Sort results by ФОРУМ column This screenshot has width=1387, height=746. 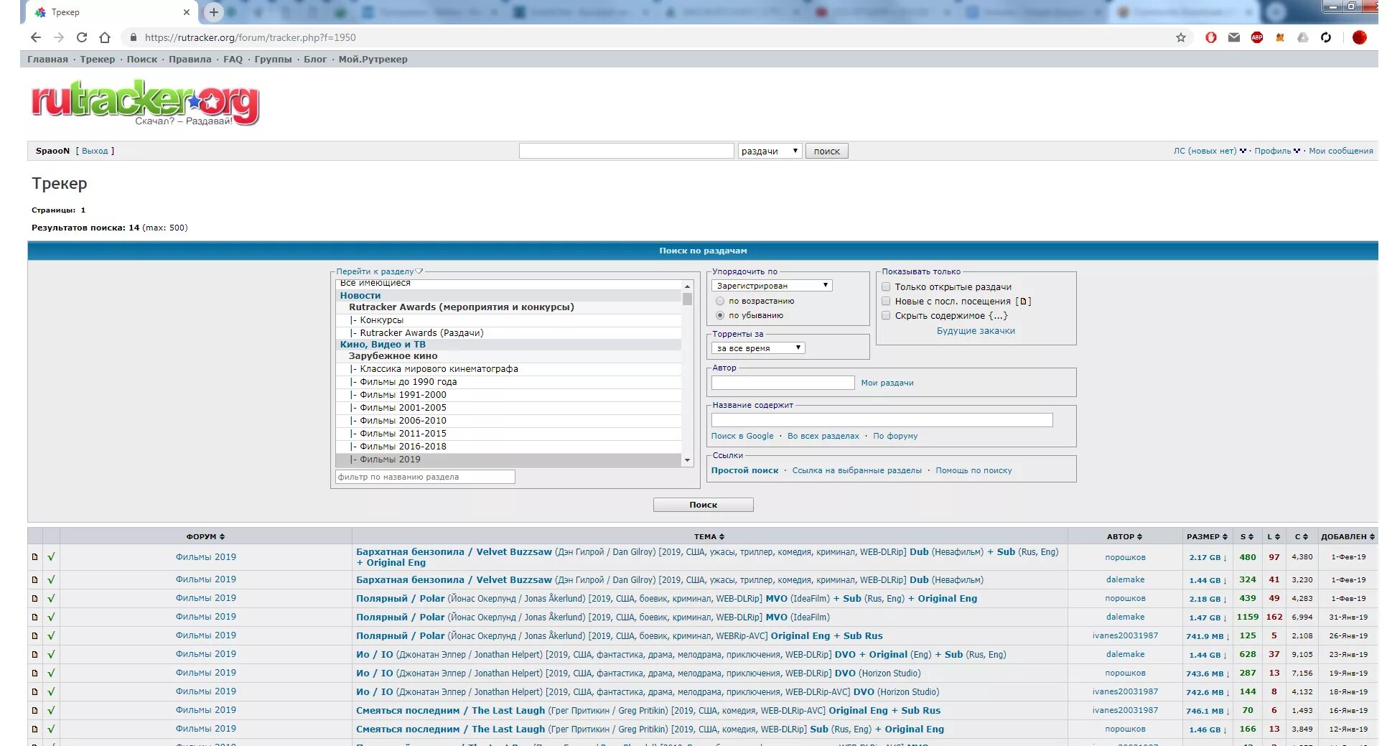[205, 536]
